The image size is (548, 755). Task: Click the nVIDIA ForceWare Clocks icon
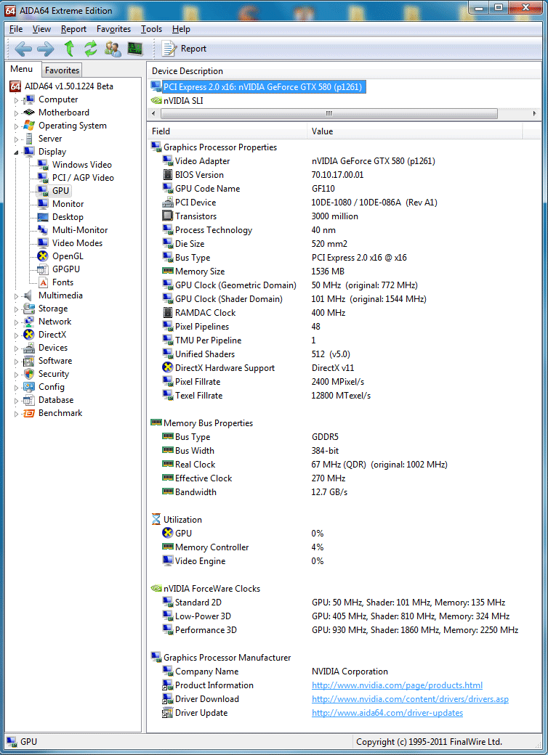[x=156, y=589]
